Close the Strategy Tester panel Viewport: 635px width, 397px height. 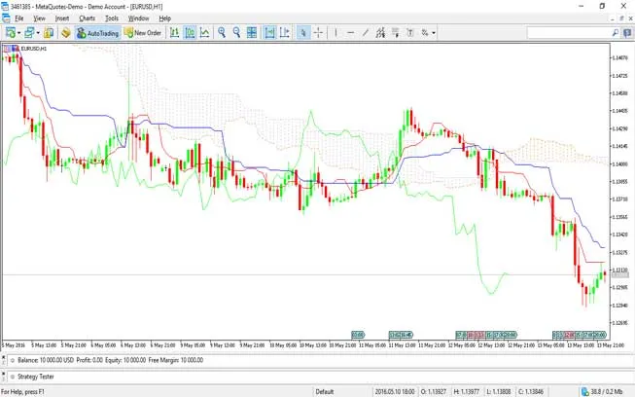click(x=3, y=373)
